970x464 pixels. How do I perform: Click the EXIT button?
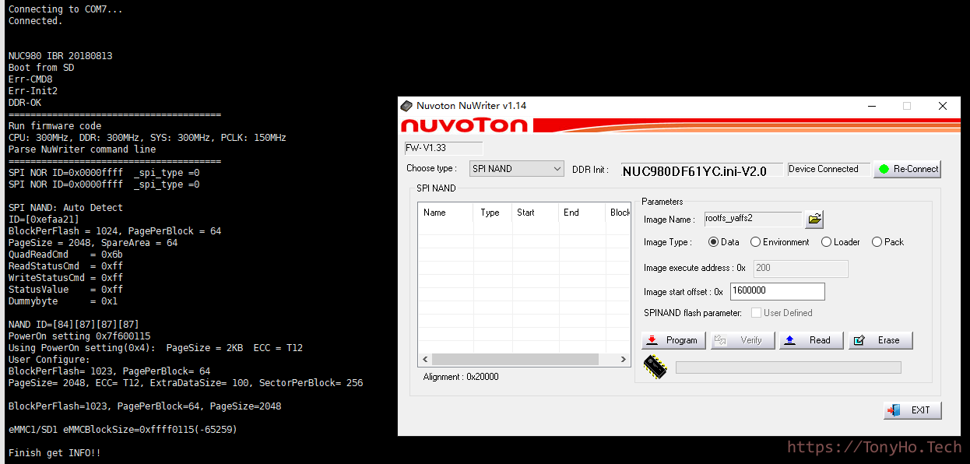click(x=912, y=410)
